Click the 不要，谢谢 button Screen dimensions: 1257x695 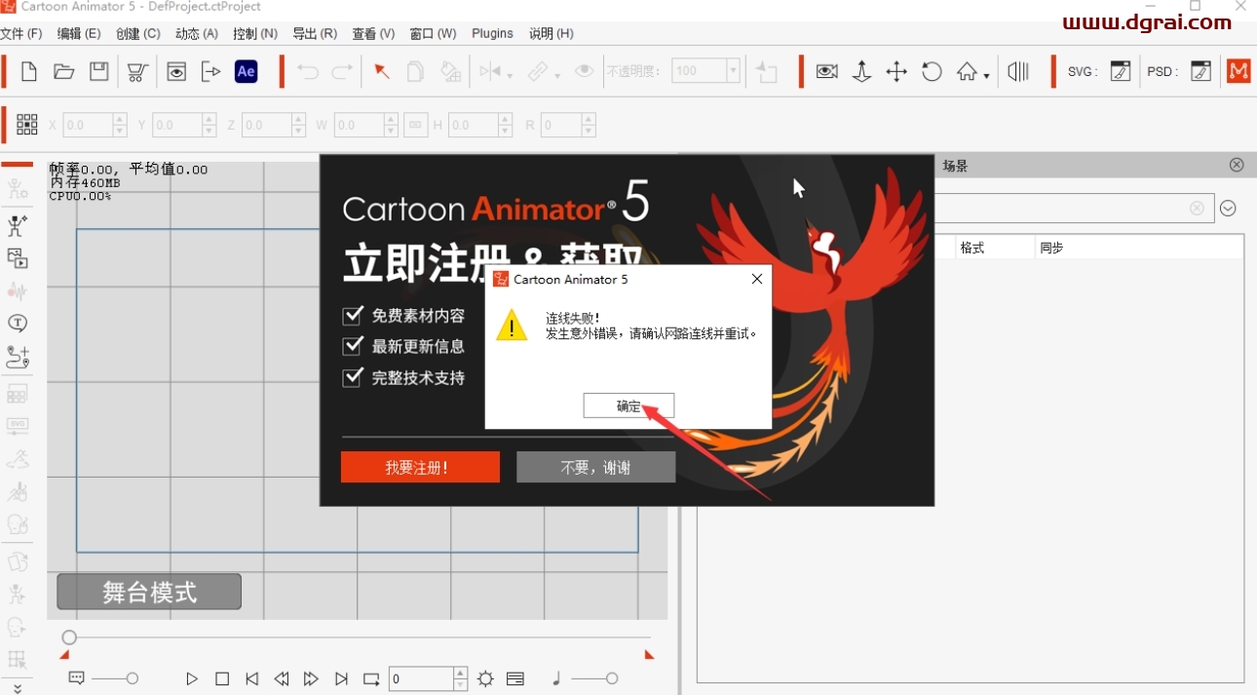(x=595, y=467)
